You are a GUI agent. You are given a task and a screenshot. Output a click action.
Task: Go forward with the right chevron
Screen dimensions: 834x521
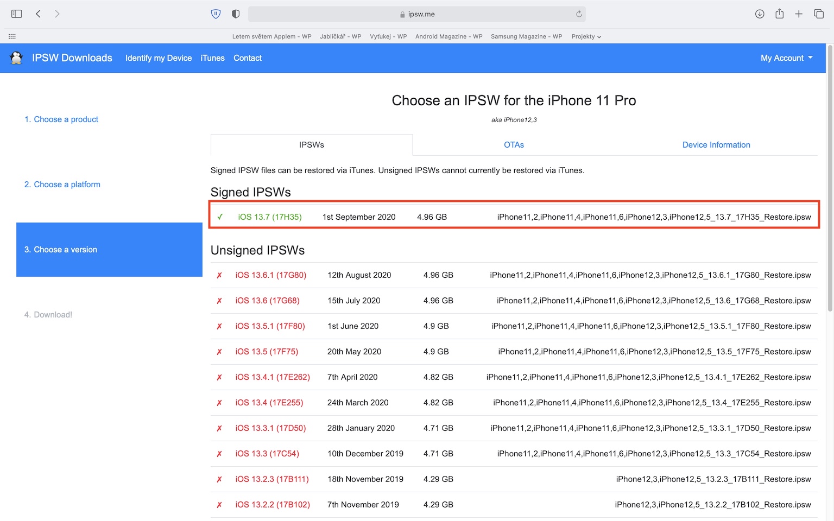[57, 14]
